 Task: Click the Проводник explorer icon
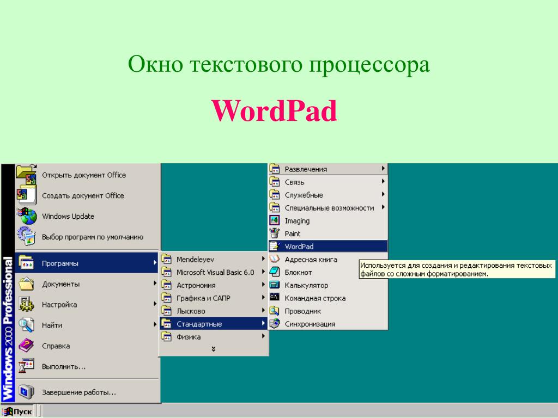pyautogui.click(x=275, y=311)
